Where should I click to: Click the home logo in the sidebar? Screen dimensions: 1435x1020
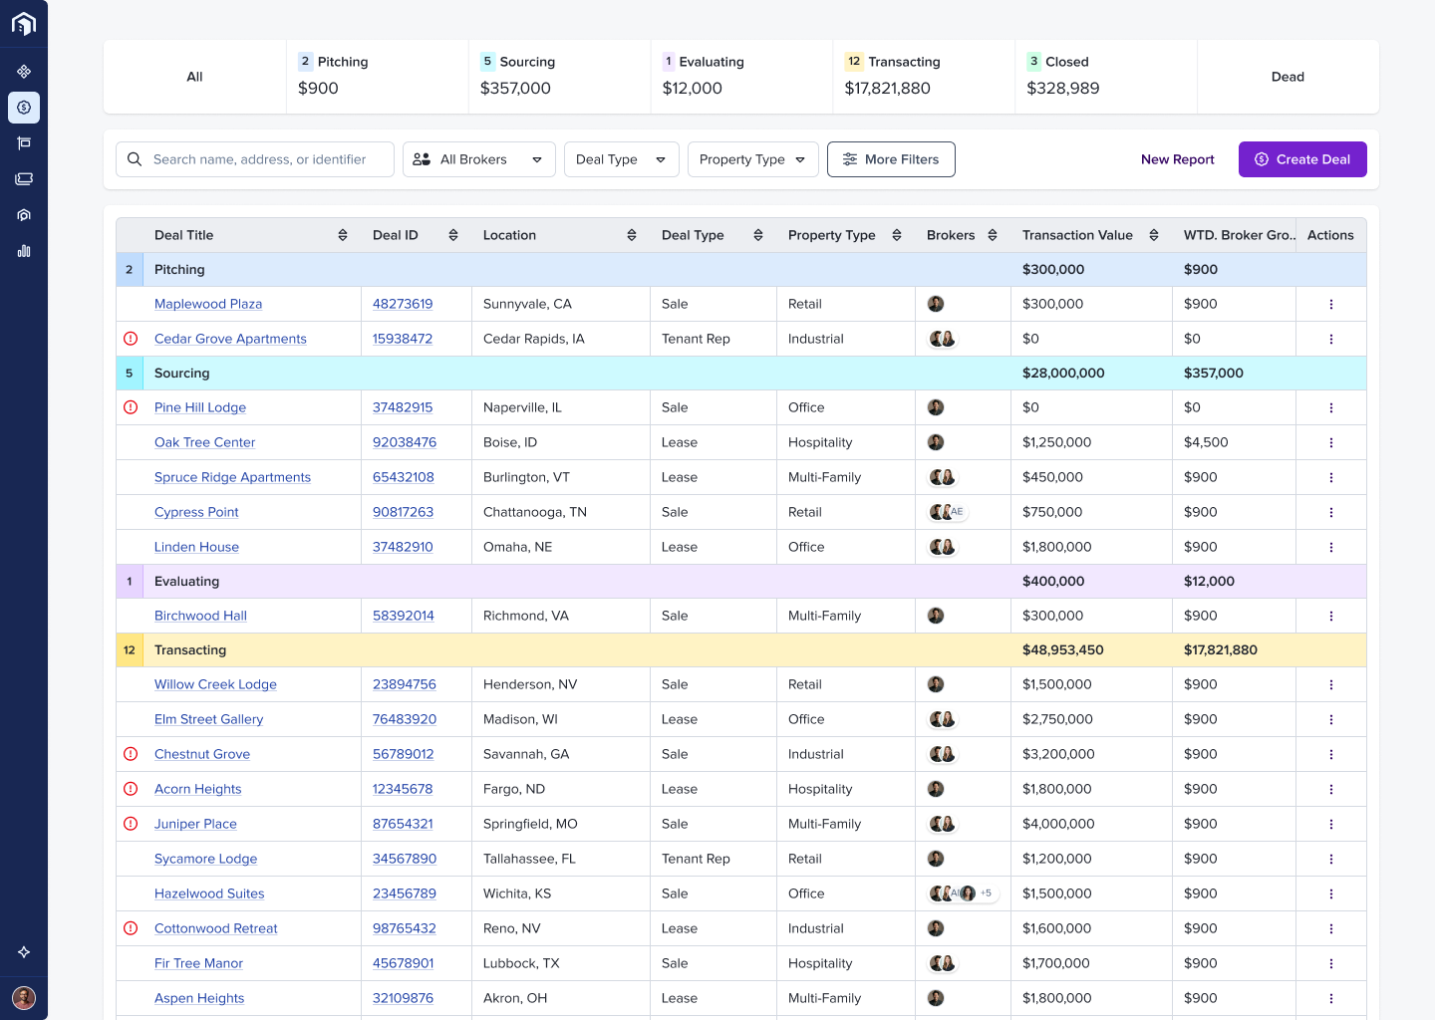click(24, 24)
